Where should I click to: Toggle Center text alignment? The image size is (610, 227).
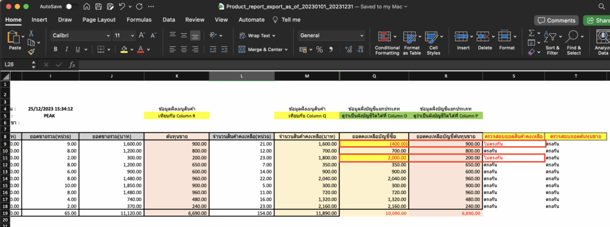point(184,49)
